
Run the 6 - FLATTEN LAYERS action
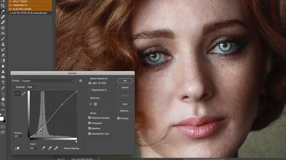pyautogui.click(x=30, y=9)
